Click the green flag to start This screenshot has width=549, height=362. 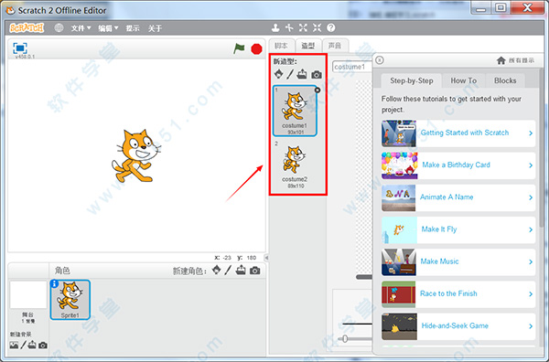[x=239, y=48]
